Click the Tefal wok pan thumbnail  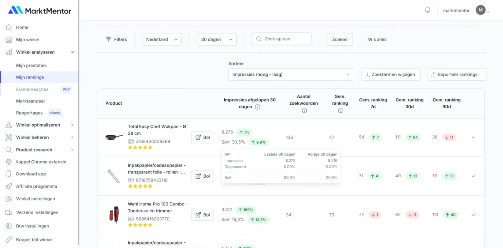pos(114,137)
